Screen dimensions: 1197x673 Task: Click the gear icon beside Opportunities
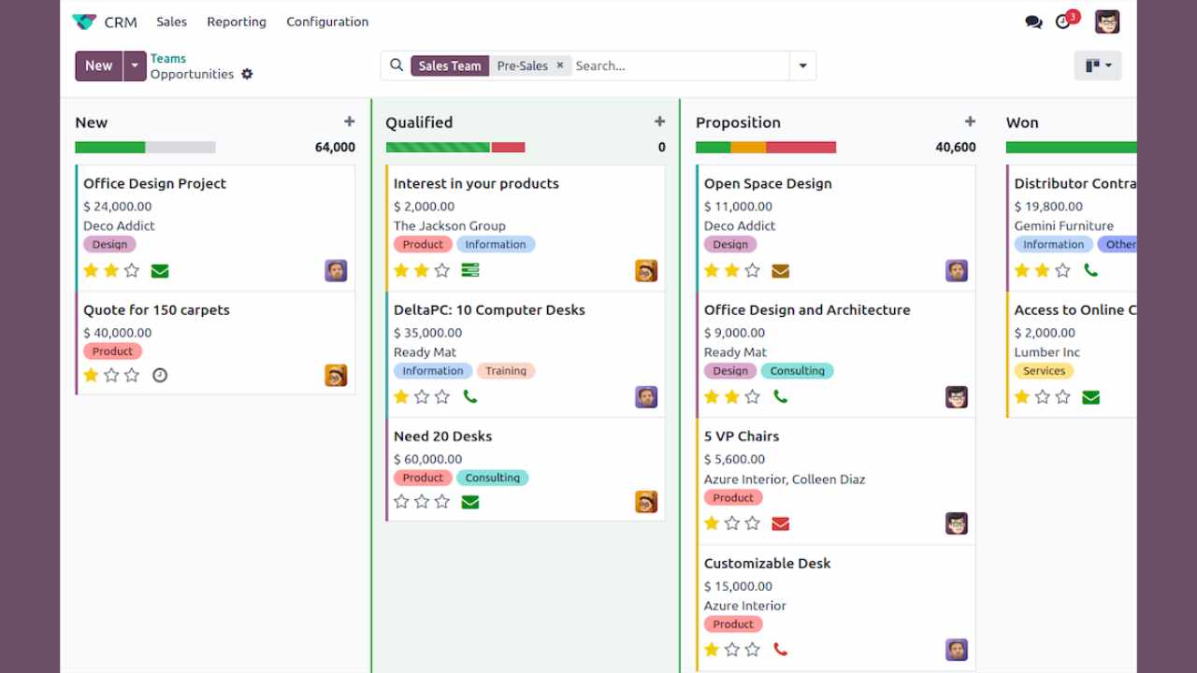click(x=247, y=74)
